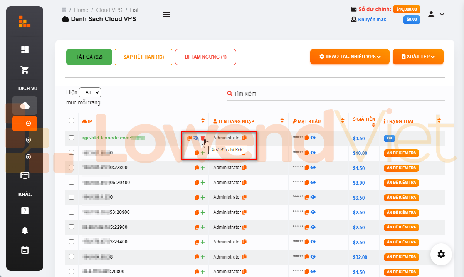Image resolution: width=464 pixels, height=277 pixels.
Task: Click the Cloud VPS breadcrumb link
Action: [x=108, y=10]
